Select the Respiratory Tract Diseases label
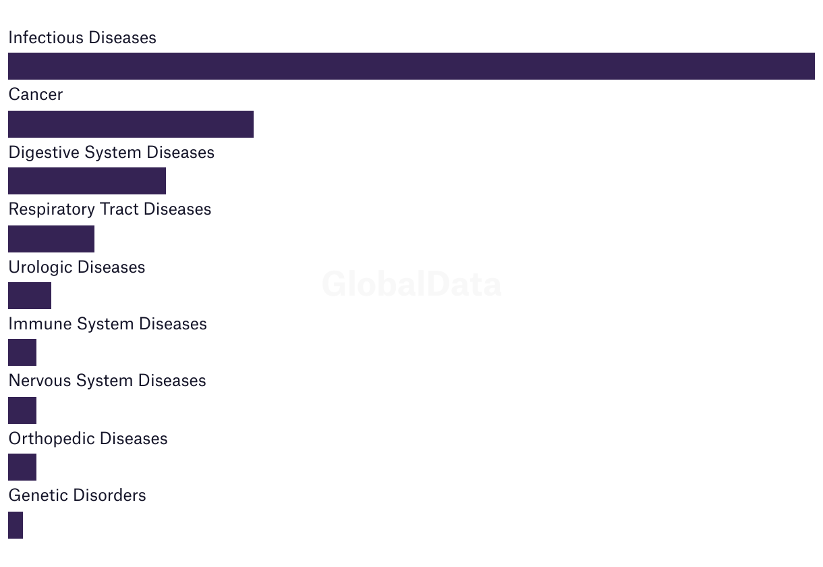Image resolution: width=823 pixels, height=567 pixels. point(110,209)
